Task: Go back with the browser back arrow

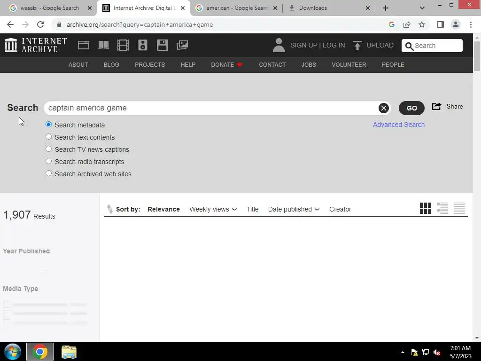Action: point(10,24)
